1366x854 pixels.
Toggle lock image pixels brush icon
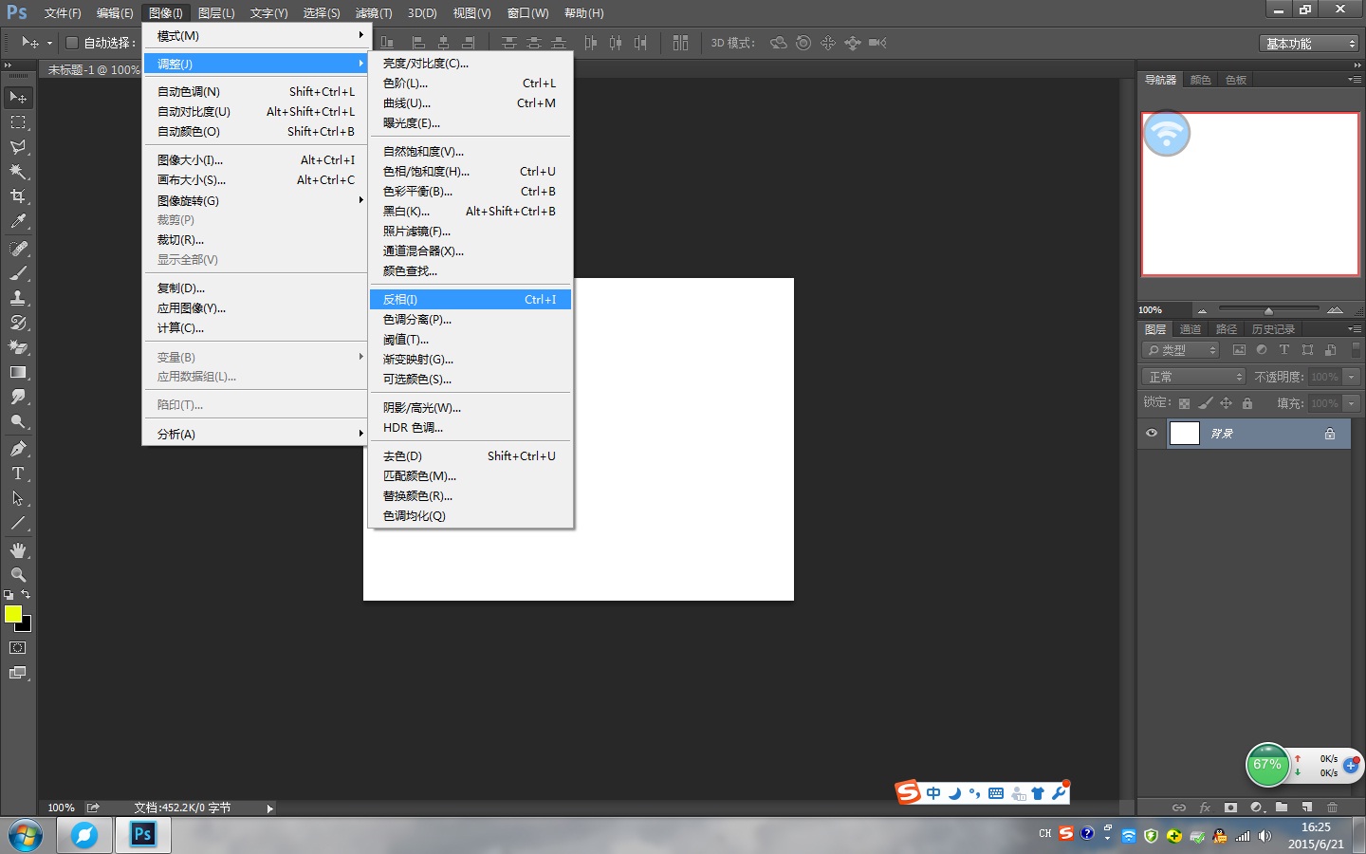pos(1205,403)
